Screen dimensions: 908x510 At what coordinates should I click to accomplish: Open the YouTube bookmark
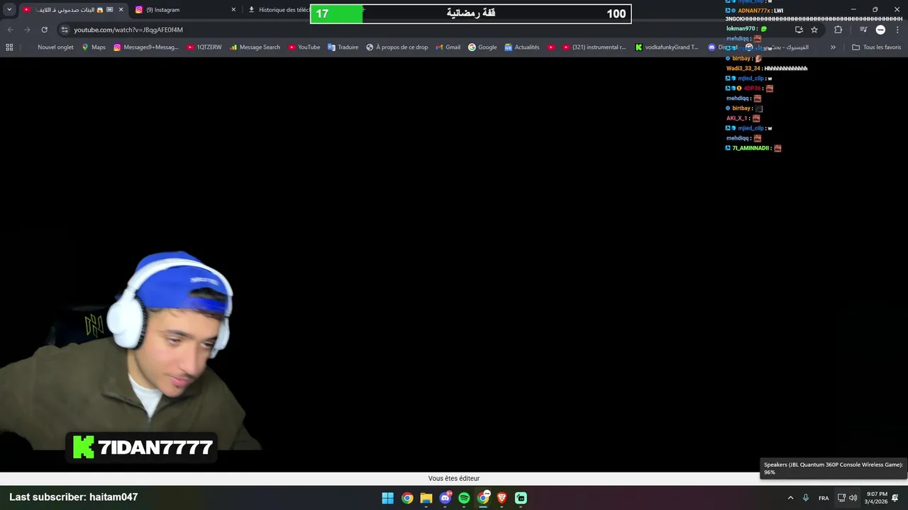coord(304,47)
